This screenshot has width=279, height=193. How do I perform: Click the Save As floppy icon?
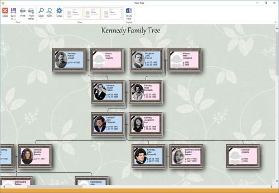(x=13, y=11)
